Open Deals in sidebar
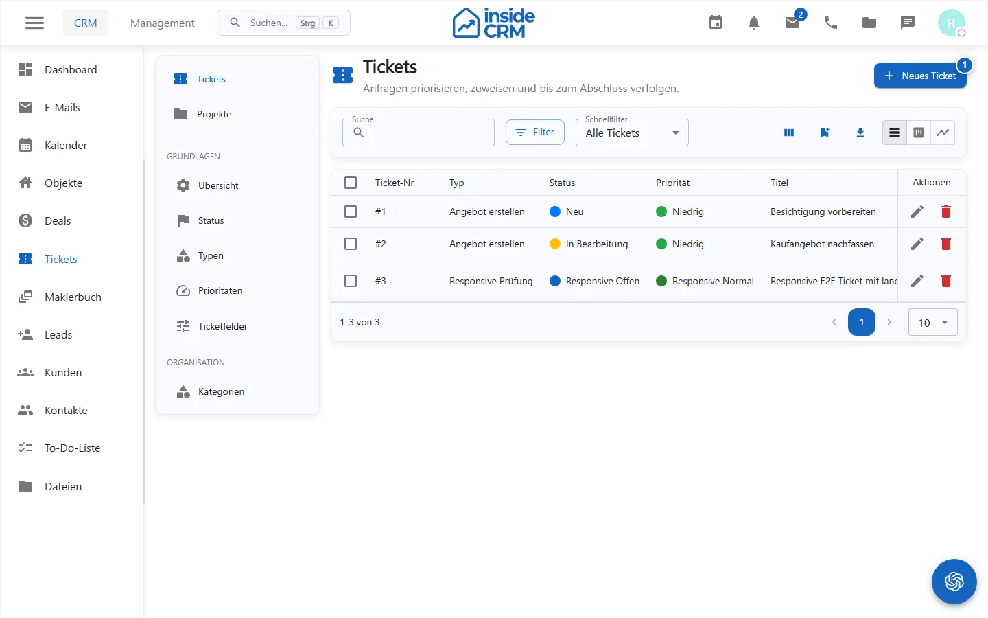This screenshot has width=988, height=618. [x=72, y=220]
